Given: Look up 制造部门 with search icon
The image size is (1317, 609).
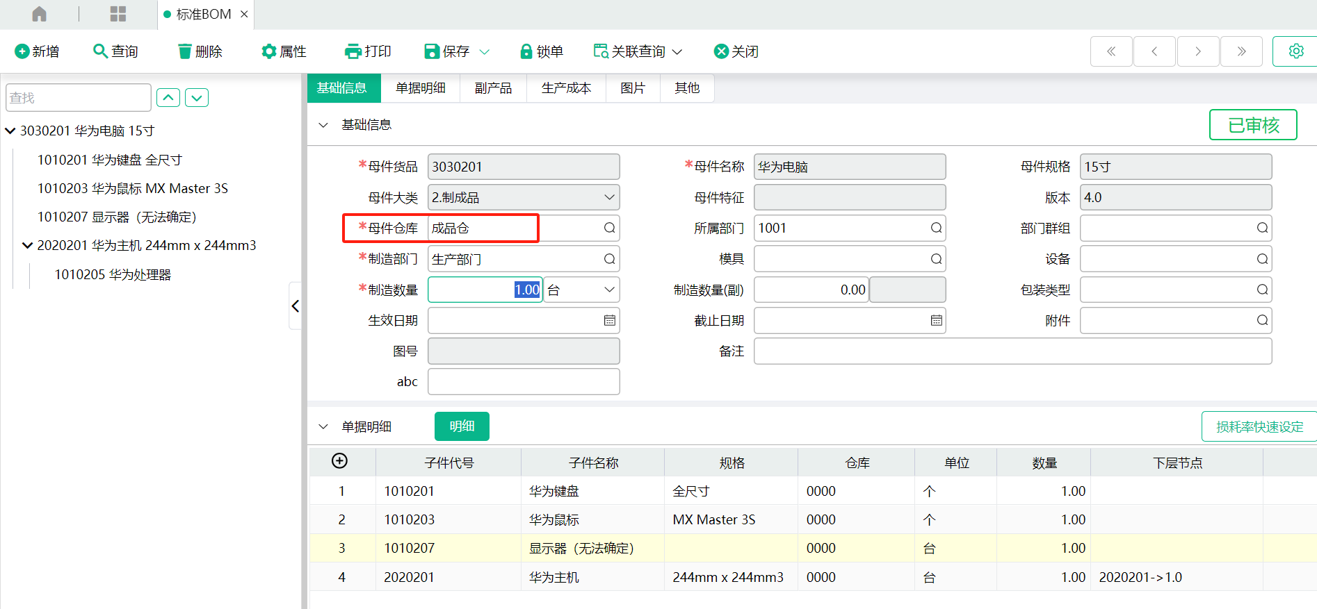Looking at the screenshot, I should pos(609,259).
